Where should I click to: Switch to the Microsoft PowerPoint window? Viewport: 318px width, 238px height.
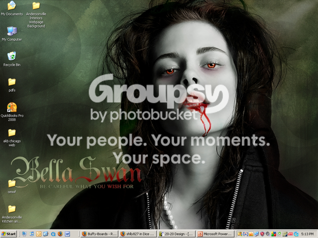(215, 234)
